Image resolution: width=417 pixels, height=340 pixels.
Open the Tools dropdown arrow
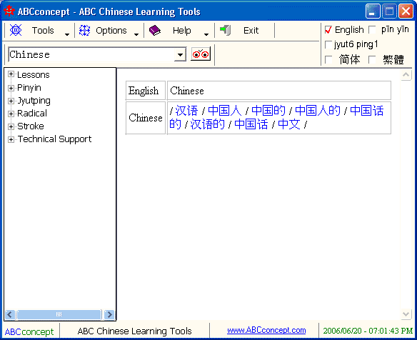pyautogui.click(x=67, y=34)
